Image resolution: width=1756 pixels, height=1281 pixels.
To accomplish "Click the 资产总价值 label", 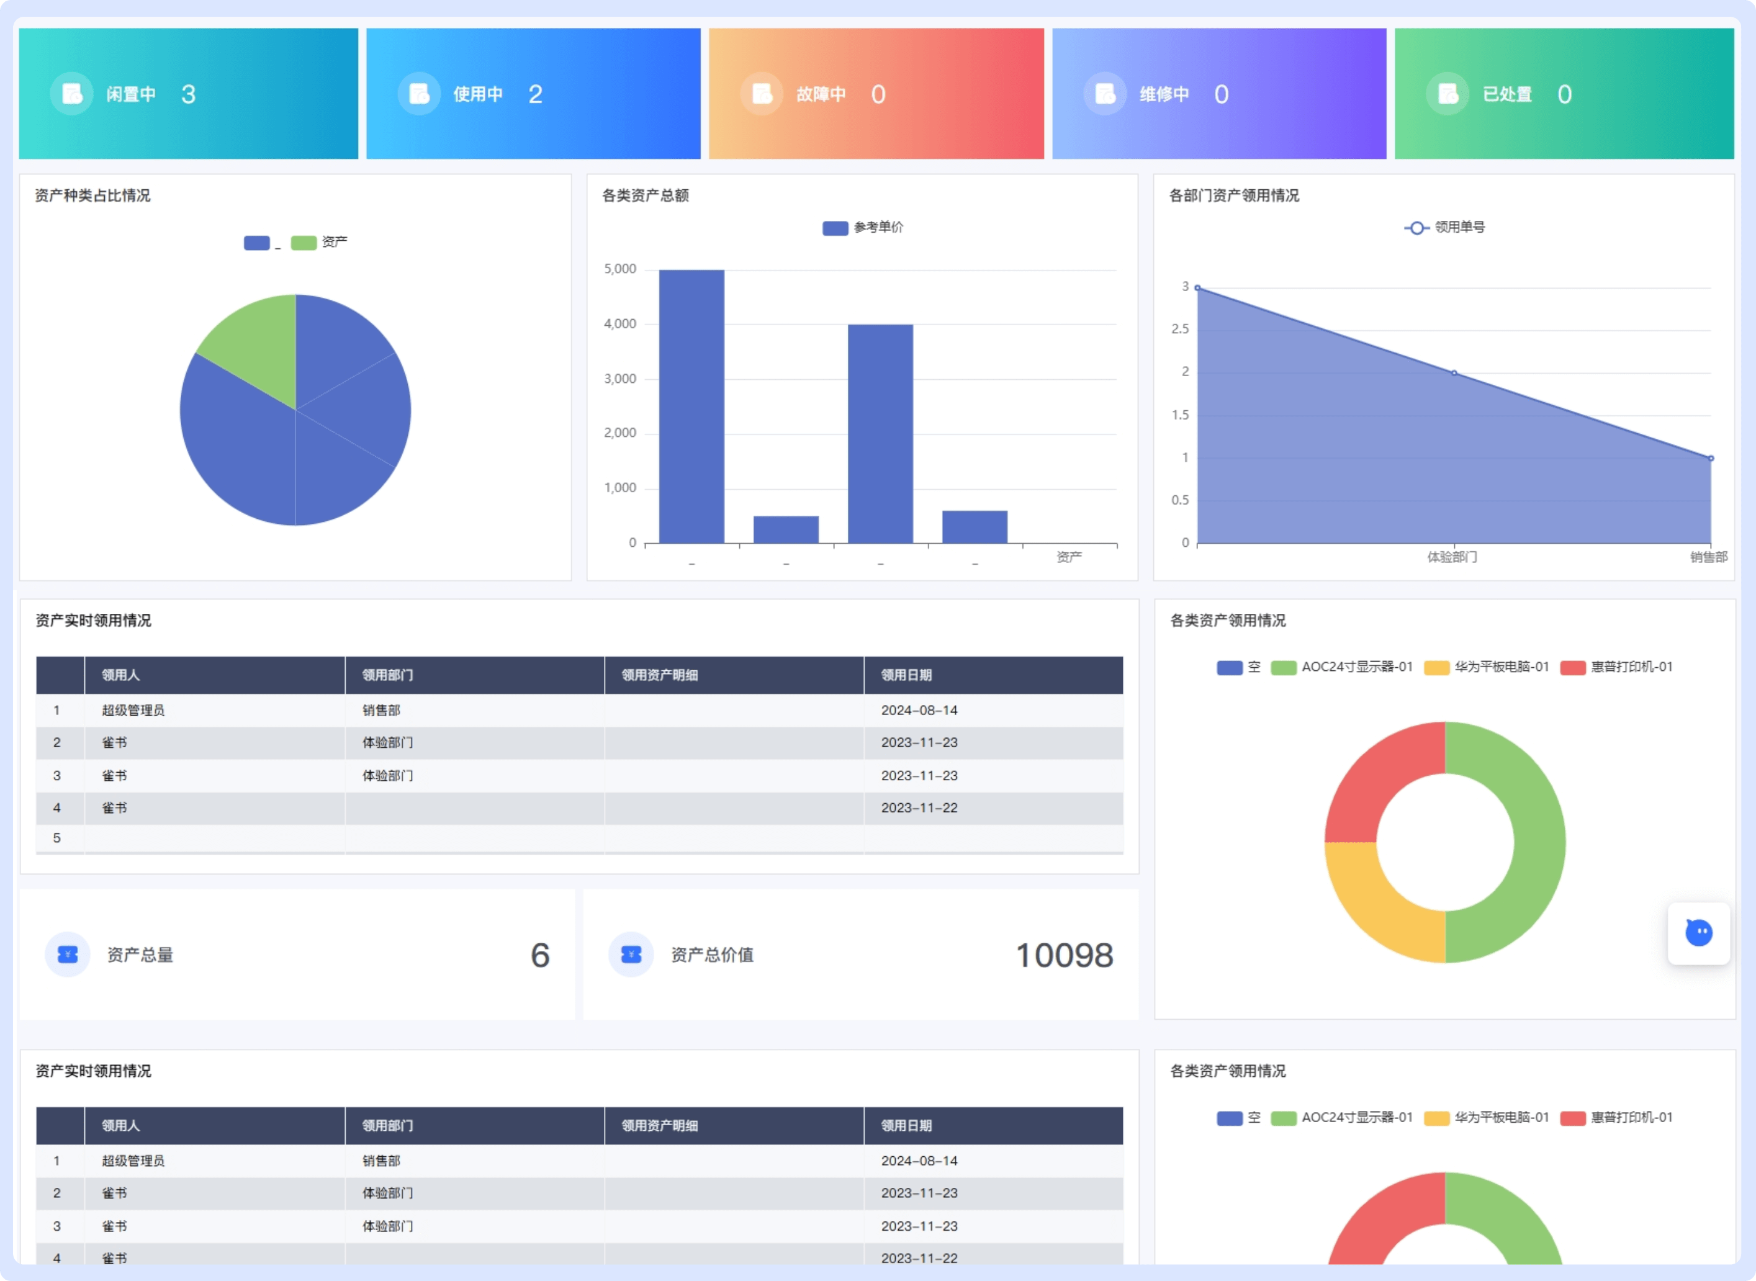I will click(712, 955).
